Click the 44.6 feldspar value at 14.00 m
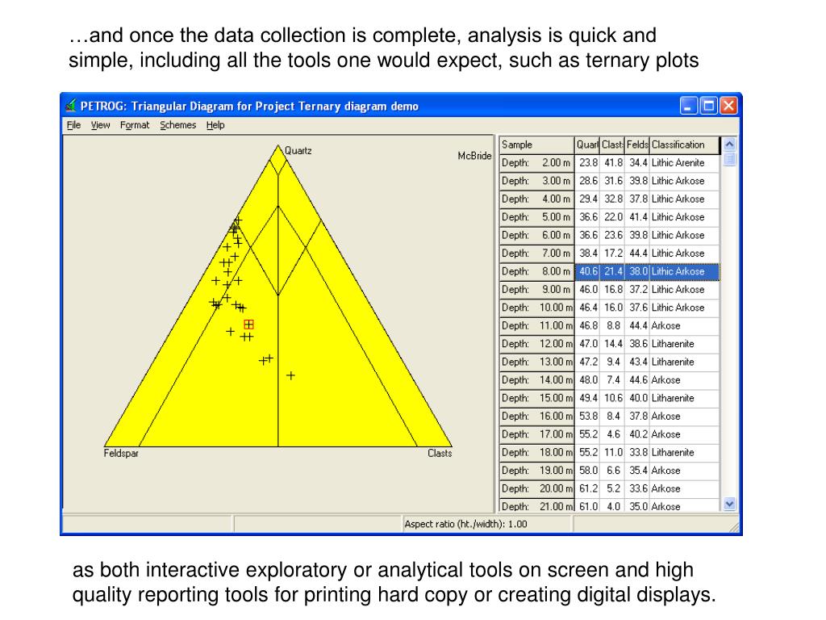This screenshot has width=826, height=620. (x=639, y=380)
